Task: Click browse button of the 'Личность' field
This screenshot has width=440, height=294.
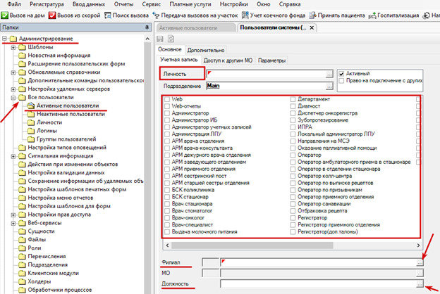Action: (329, 74)
